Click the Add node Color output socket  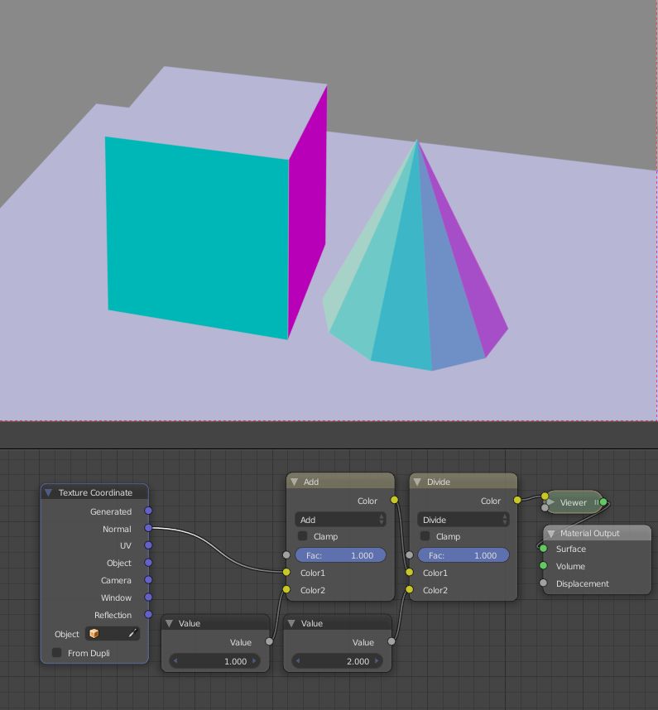(395, 500)
